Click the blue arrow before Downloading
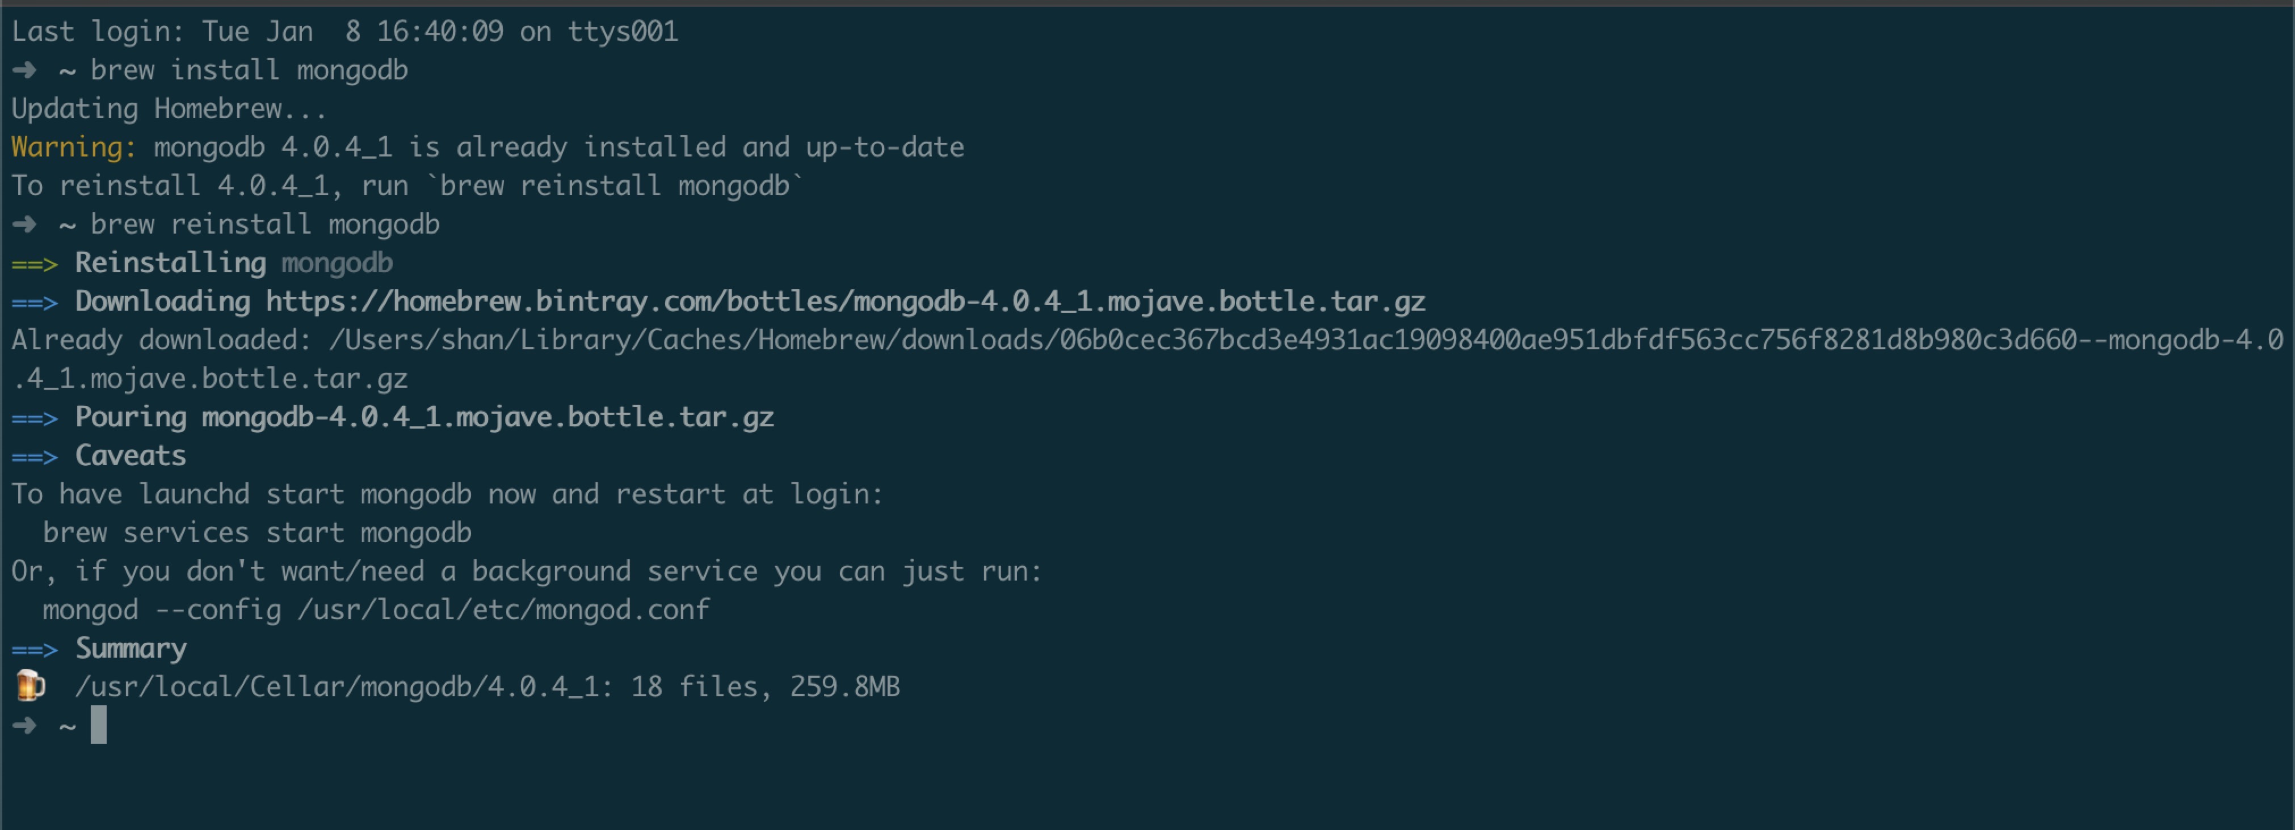This screenshot has width=2295, height=830. [x=35, y=303]
